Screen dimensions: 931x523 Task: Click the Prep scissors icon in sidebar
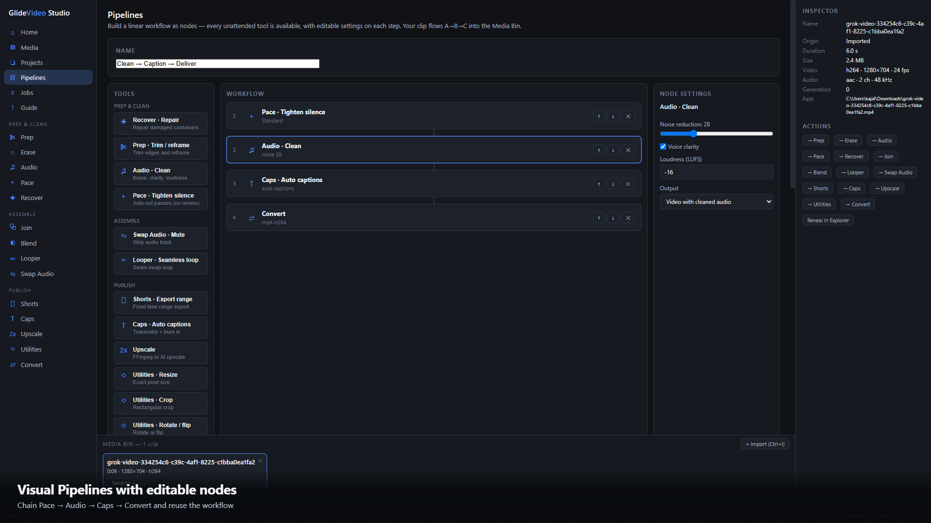point(13,138)
